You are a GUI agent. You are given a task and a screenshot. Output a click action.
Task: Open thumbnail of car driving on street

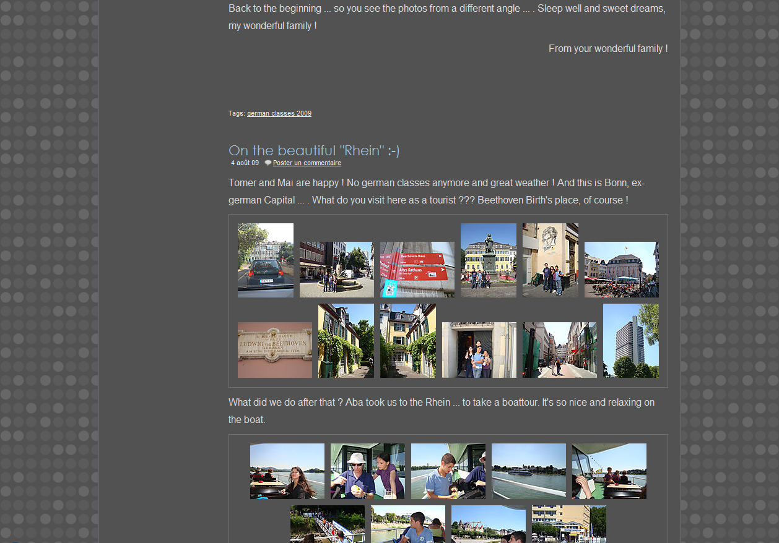pos(265,260)
